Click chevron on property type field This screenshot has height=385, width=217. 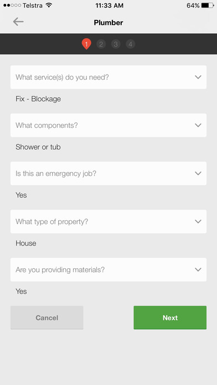click(198, 221)
